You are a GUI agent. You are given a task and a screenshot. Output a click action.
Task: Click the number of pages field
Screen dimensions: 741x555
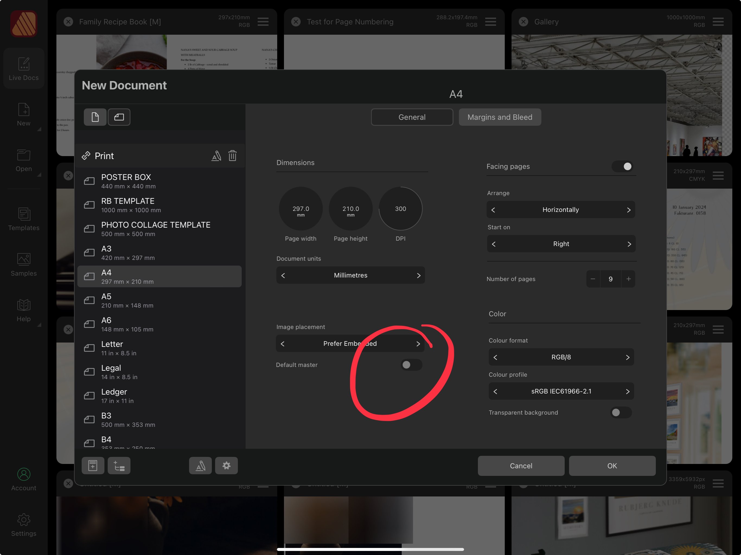[611, 279]
